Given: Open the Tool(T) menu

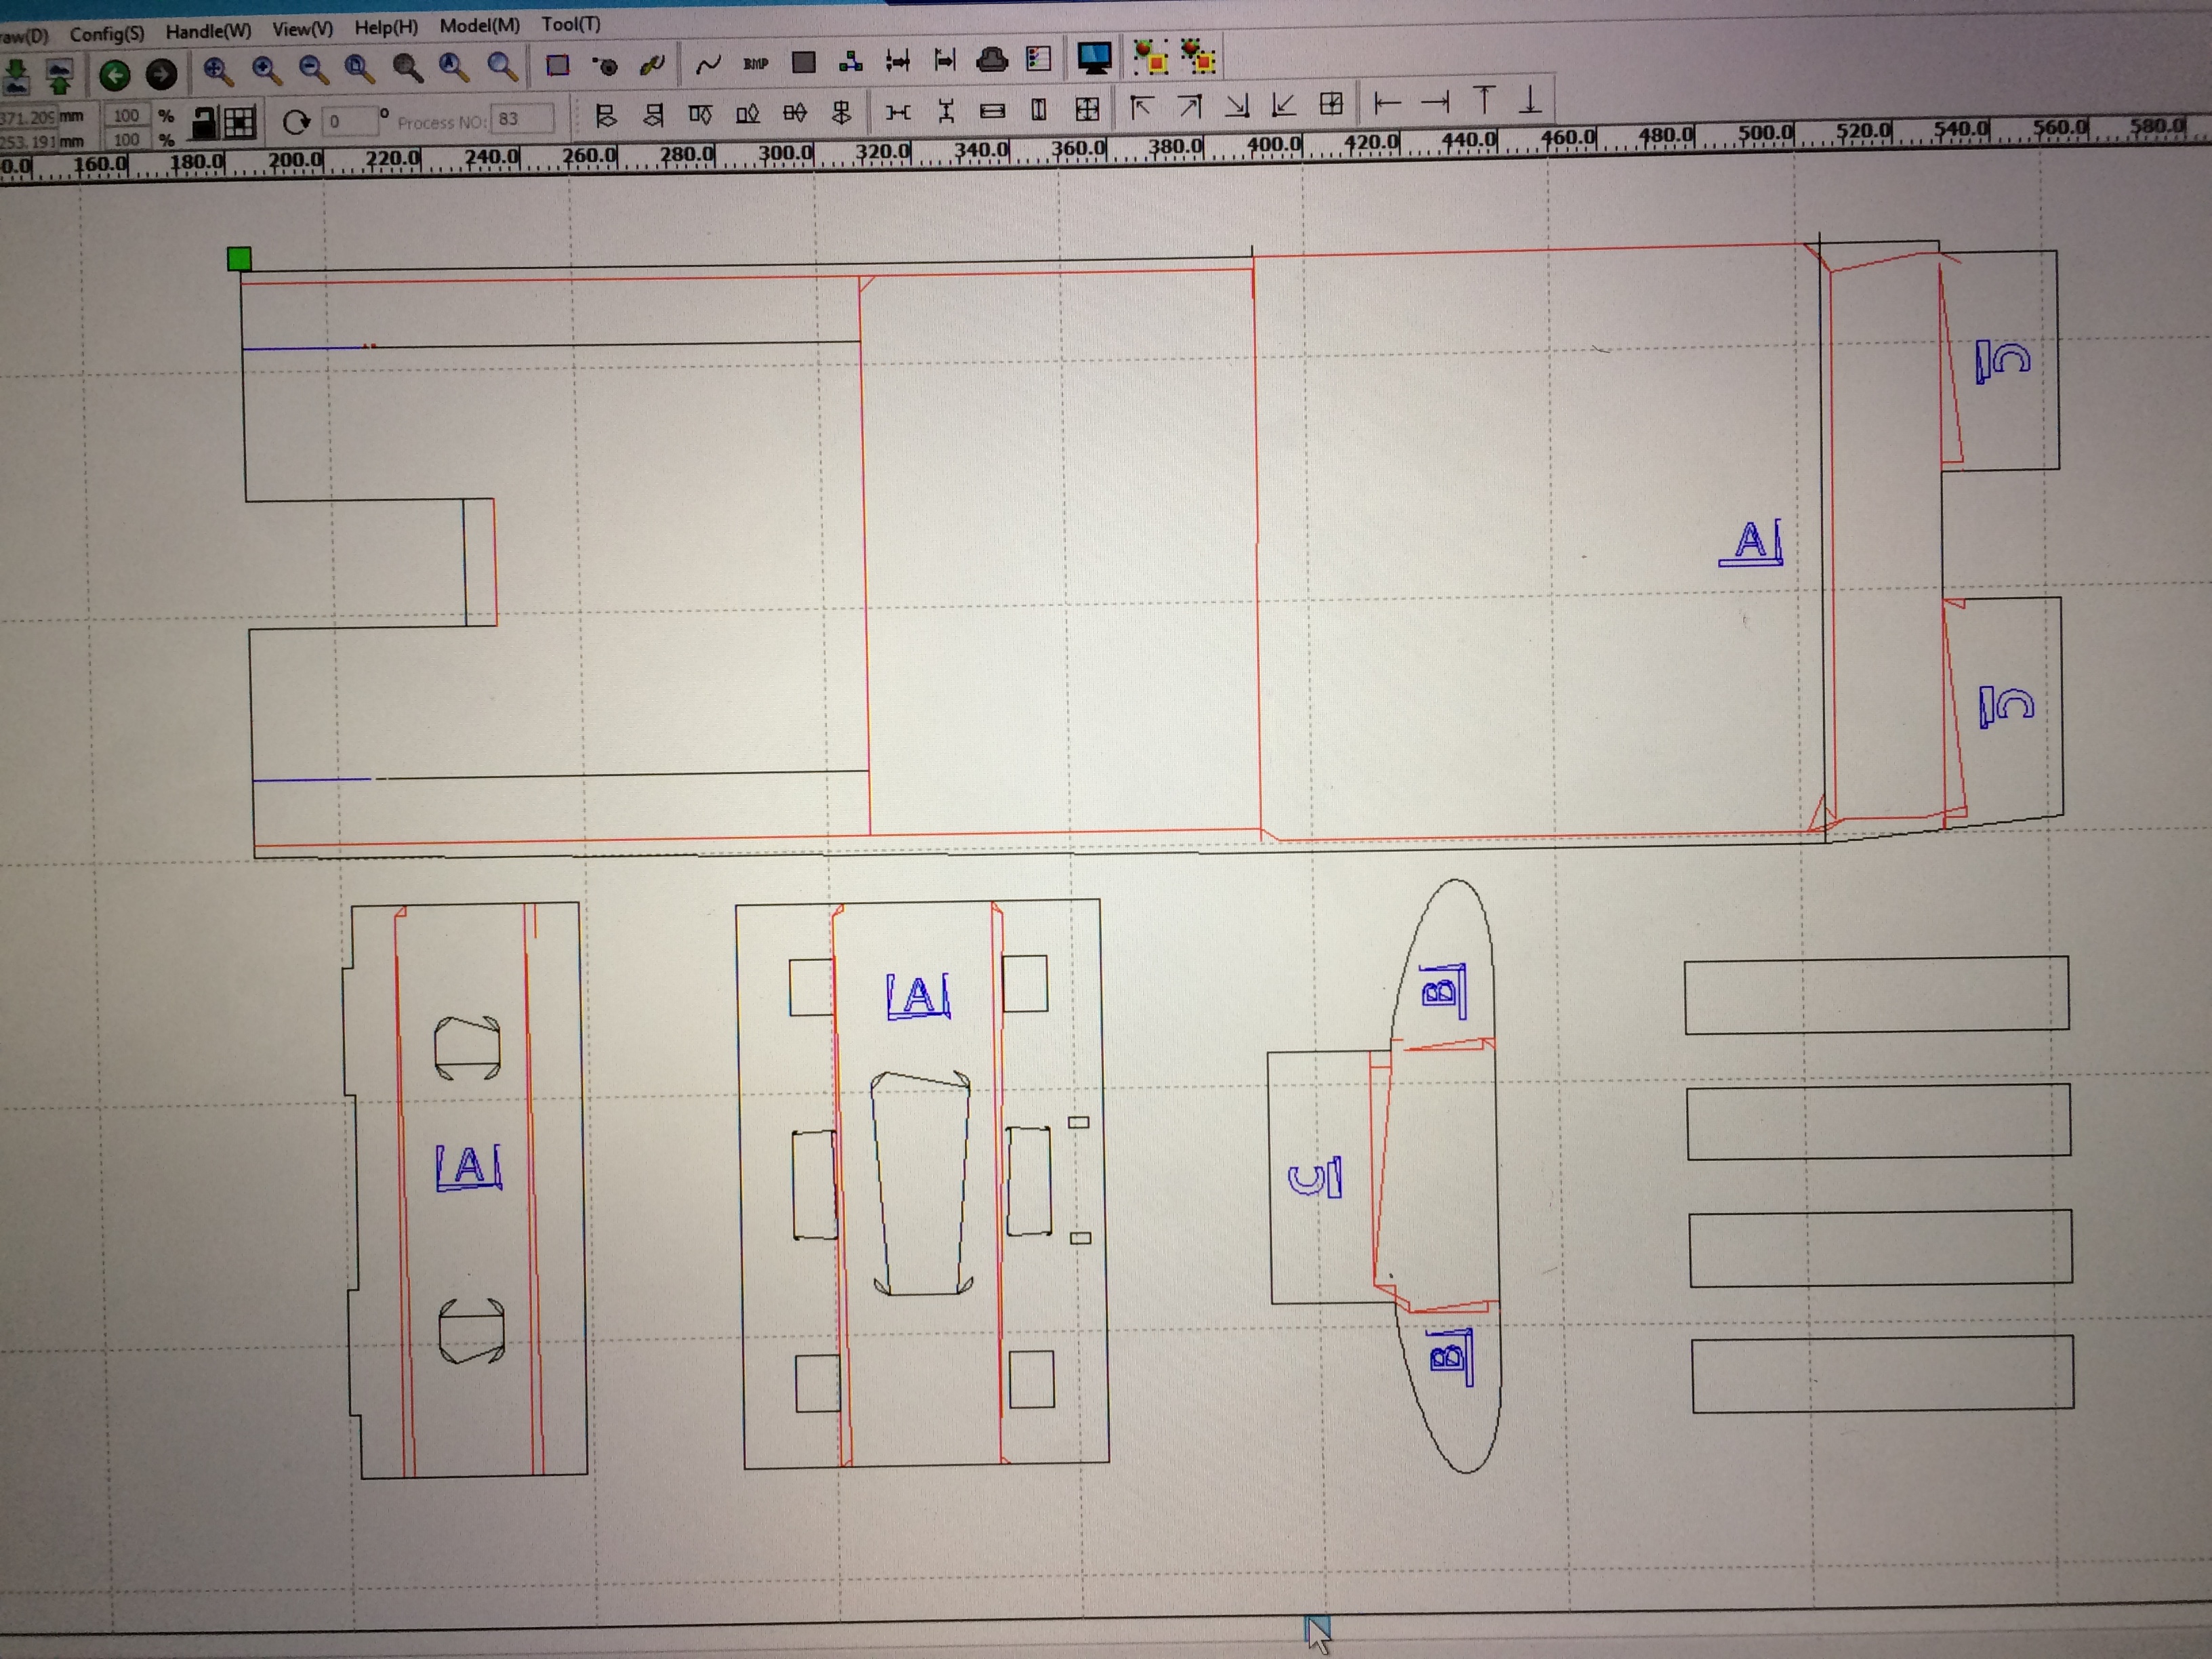Looking at the screenshot, I should pyautogui.click(x=570, y=24).
